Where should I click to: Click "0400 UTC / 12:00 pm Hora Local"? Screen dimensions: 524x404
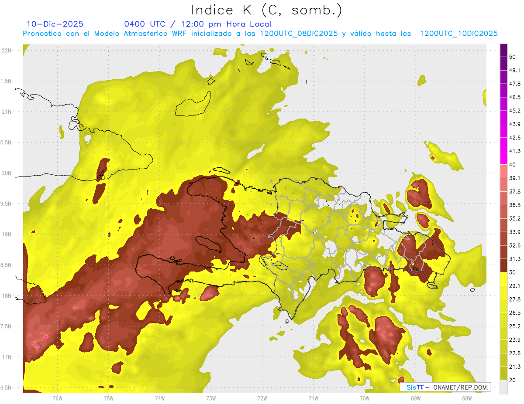coord(198,24)
